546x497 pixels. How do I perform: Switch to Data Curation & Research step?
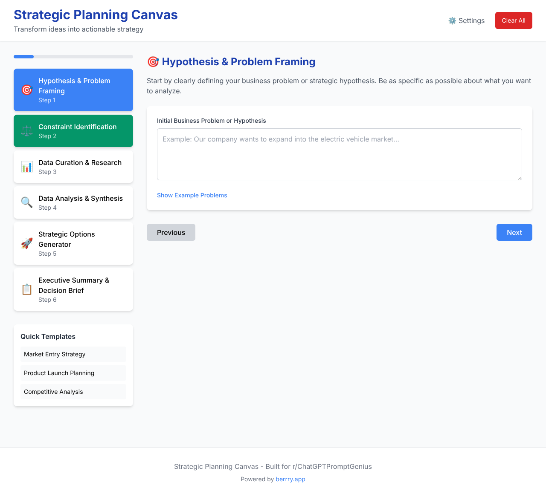tap(73, 167)
